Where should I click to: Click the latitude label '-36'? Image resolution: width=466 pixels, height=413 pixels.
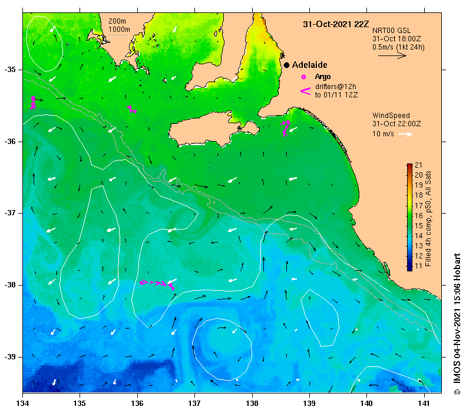pos(11,142)
